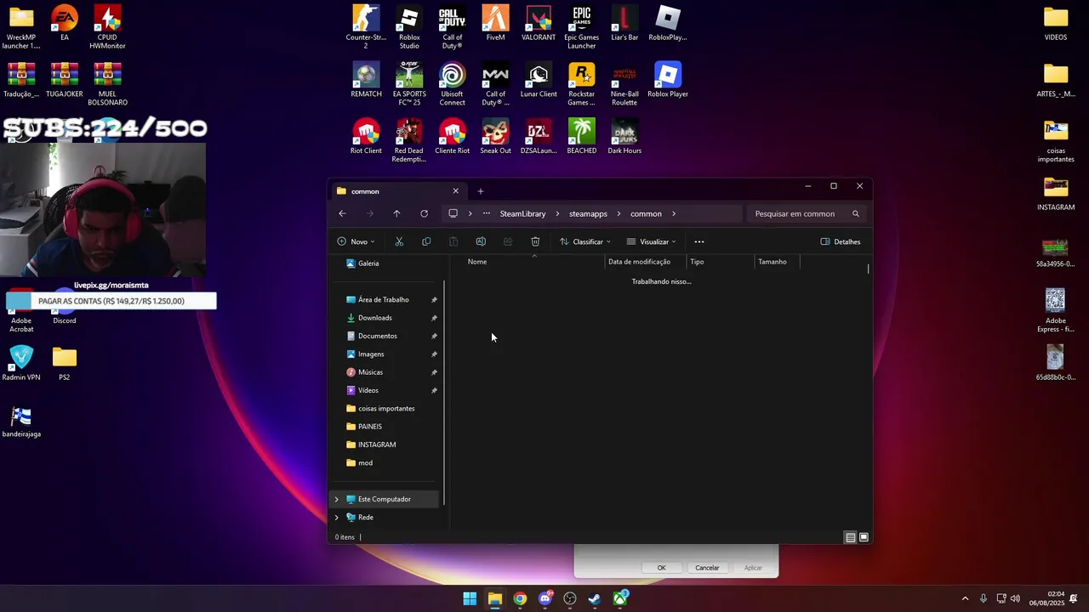Select the common tab in Explorer

pyautogui.click(x=396, y=191)
